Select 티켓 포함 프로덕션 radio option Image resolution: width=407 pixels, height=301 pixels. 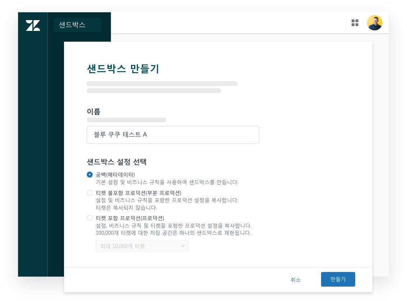tap(90, 218)
